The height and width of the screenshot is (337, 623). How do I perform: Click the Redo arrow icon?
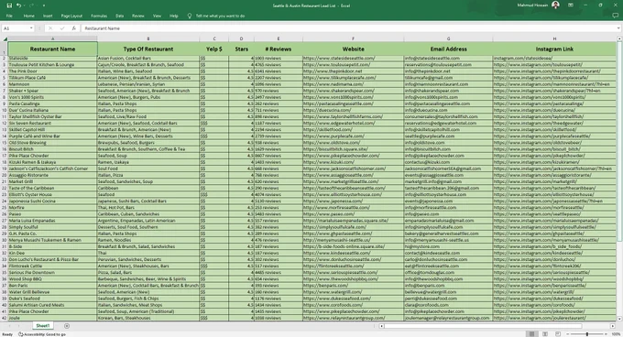32,5
